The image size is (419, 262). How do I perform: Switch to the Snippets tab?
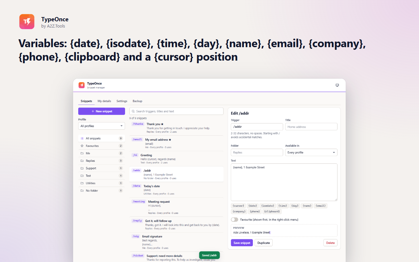[x=86, y=101]
